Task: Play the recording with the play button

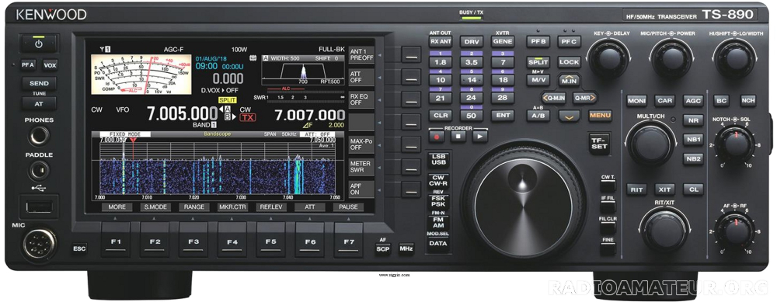Action: [x=479, y=137]
